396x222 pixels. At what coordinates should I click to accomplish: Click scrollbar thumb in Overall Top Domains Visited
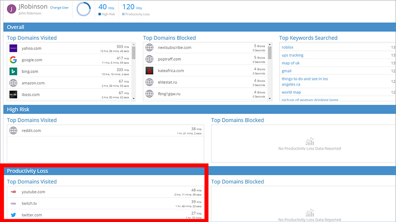point(134,53)
